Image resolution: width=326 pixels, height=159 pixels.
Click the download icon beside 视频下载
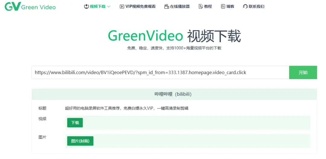point(86,6)
